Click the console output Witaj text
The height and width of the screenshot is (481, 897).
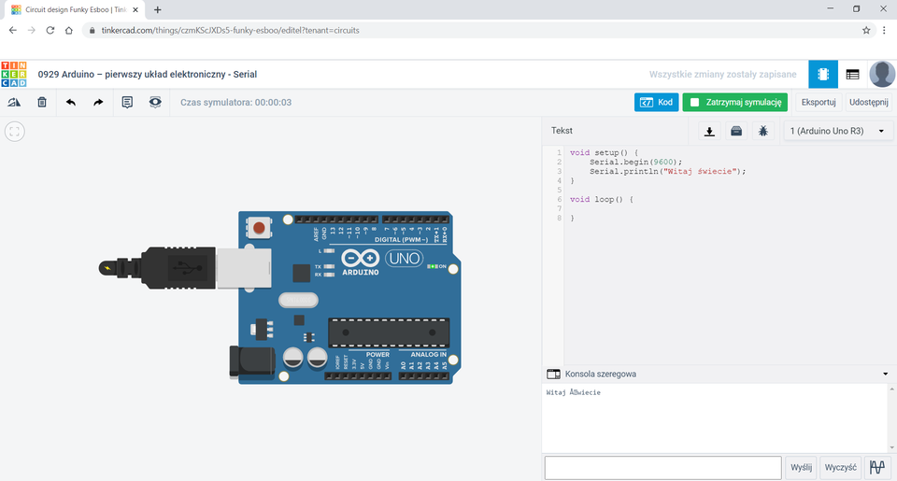pyautogui.click(x=573, y=392)
